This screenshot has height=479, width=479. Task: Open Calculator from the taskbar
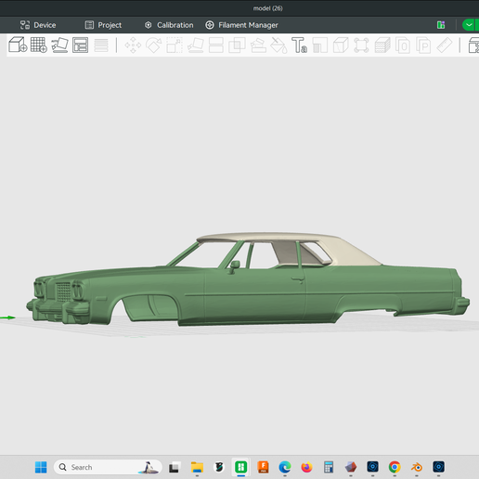[329, 467]
